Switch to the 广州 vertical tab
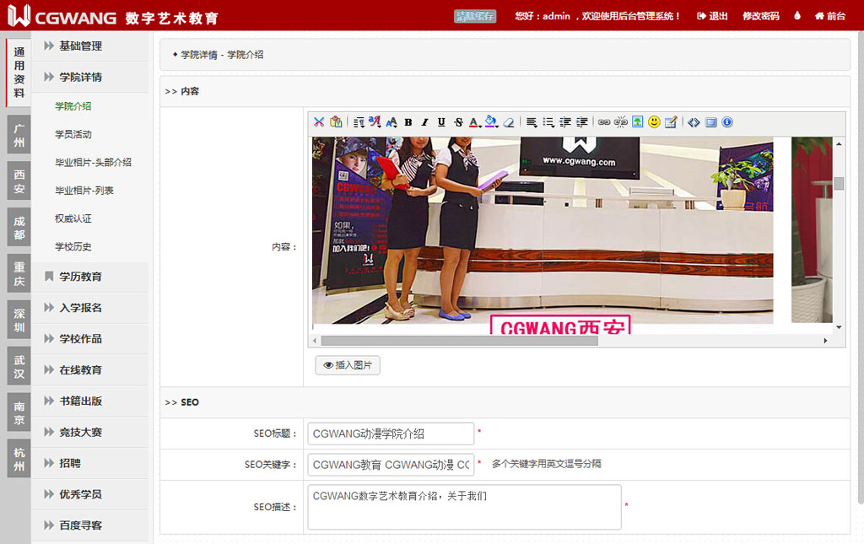The width and height of the screenshot is (864, 544). coord(19,136)
